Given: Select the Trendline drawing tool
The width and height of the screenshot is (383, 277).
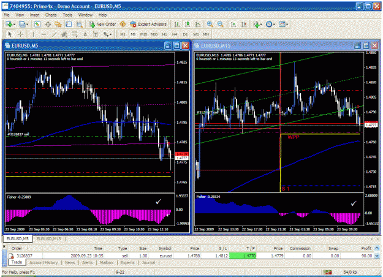Looking at the screenshot, I should tap(54, 34).
